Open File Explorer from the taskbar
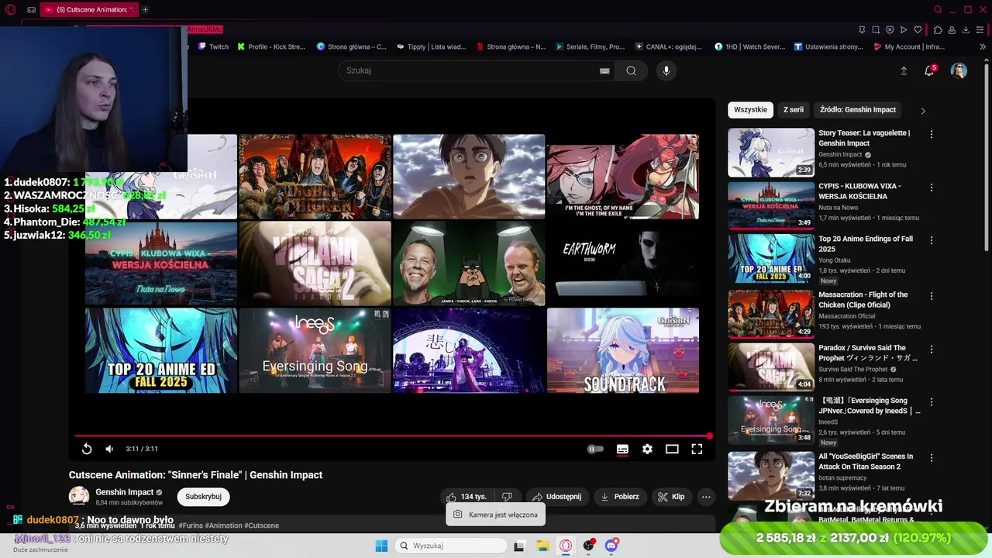 542,546
